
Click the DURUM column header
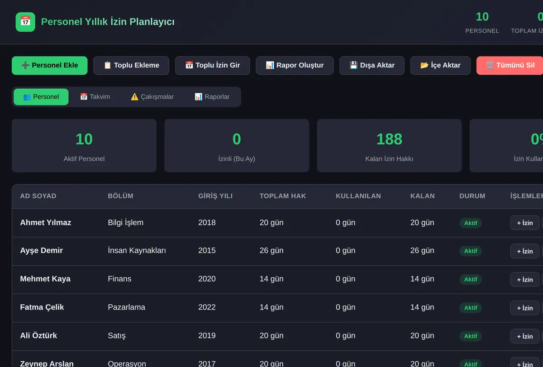click(472, 196)
